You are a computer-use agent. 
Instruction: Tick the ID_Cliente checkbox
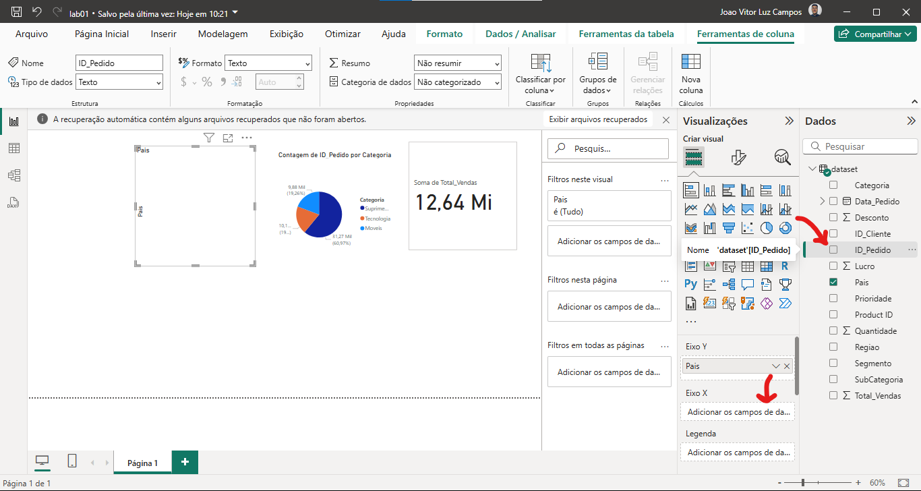[x=833, y=234]
